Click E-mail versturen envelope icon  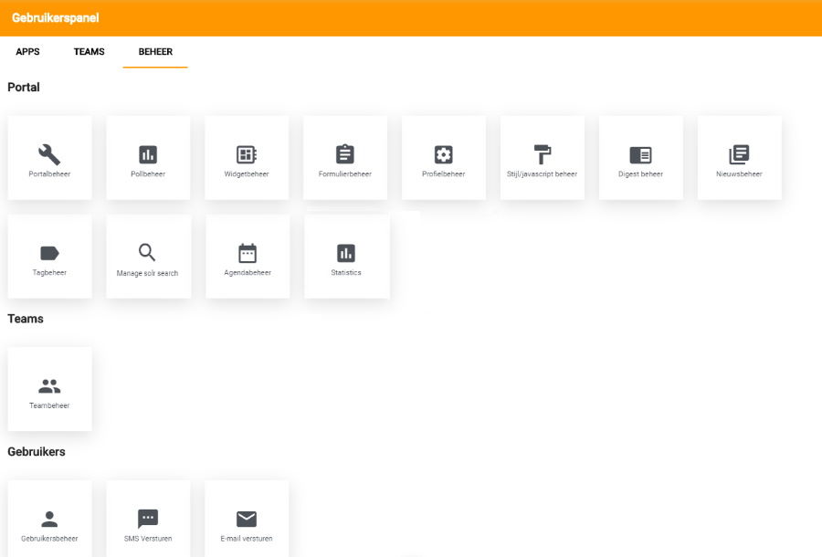[247, 520]
